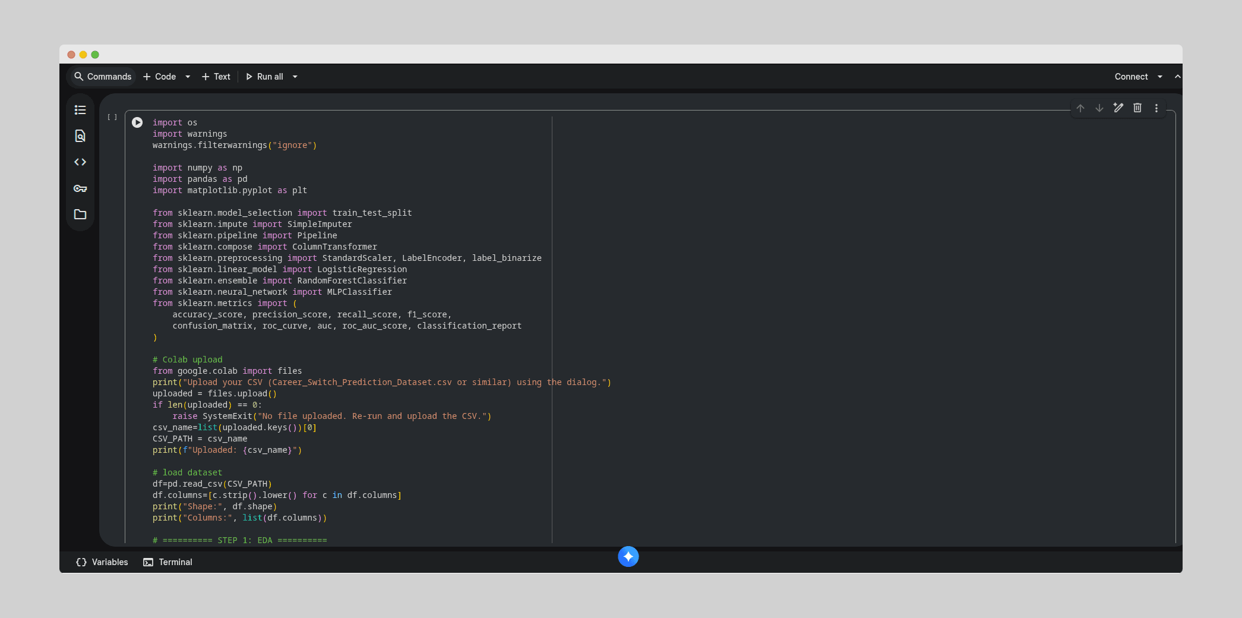This screenshot has width=1242, height=618.
Task: Collapse the header with chevron up
Action: point(1177,77)
